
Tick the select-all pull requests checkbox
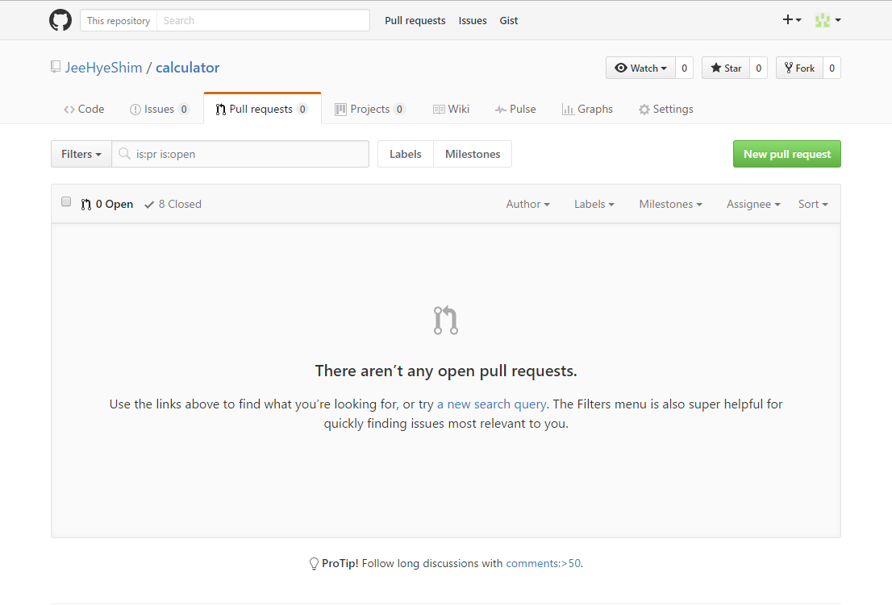[66, 201]
